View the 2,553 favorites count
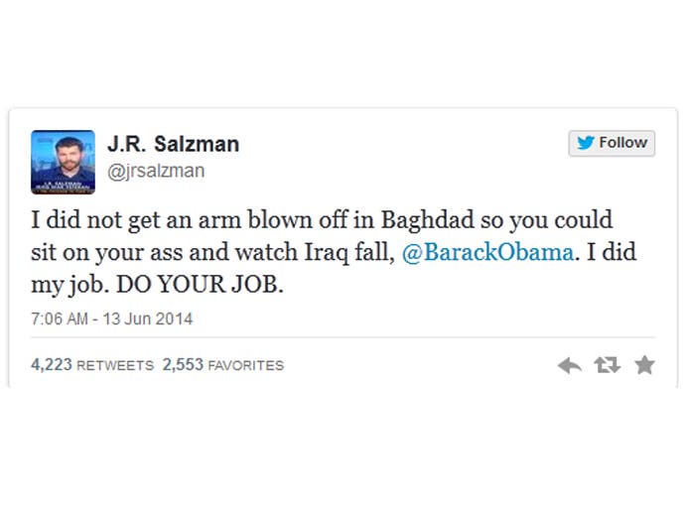685x511 pixels. pyautogui.click(x=183, y=364)
